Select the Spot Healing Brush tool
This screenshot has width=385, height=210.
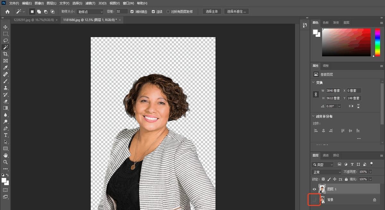[5, 74]
